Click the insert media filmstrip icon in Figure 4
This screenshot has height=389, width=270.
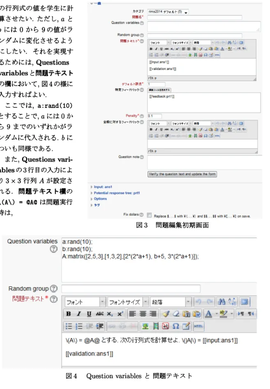coord(155,326)
